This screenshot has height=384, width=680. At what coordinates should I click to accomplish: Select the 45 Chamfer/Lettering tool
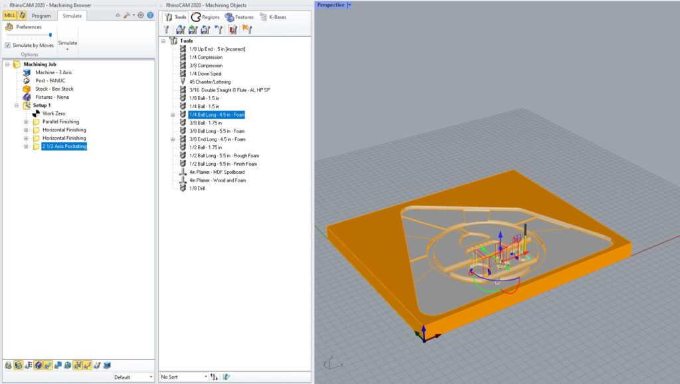click(x=210, y=82)
